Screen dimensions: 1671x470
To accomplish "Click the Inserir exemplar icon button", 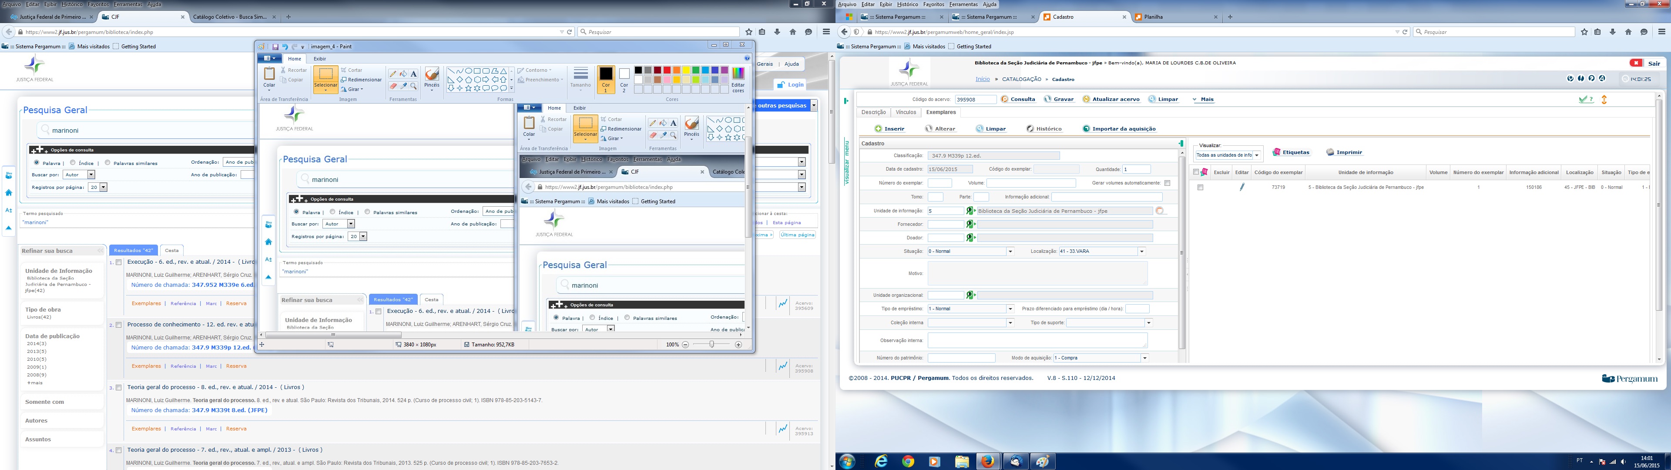I will click(x=878, y=128).
